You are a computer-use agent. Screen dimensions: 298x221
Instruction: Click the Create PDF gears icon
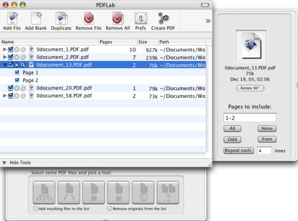click(163, 18)
